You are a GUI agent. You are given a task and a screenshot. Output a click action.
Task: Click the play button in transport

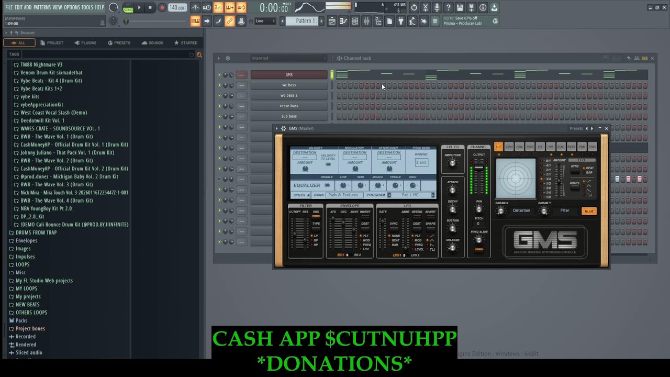pyautogui.click(x=139, y=7)
